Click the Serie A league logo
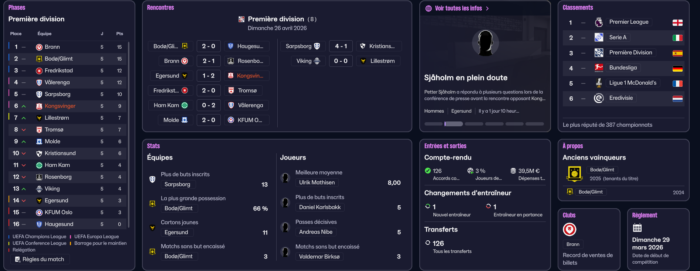The image size is (700, 271). coord(599,37)
